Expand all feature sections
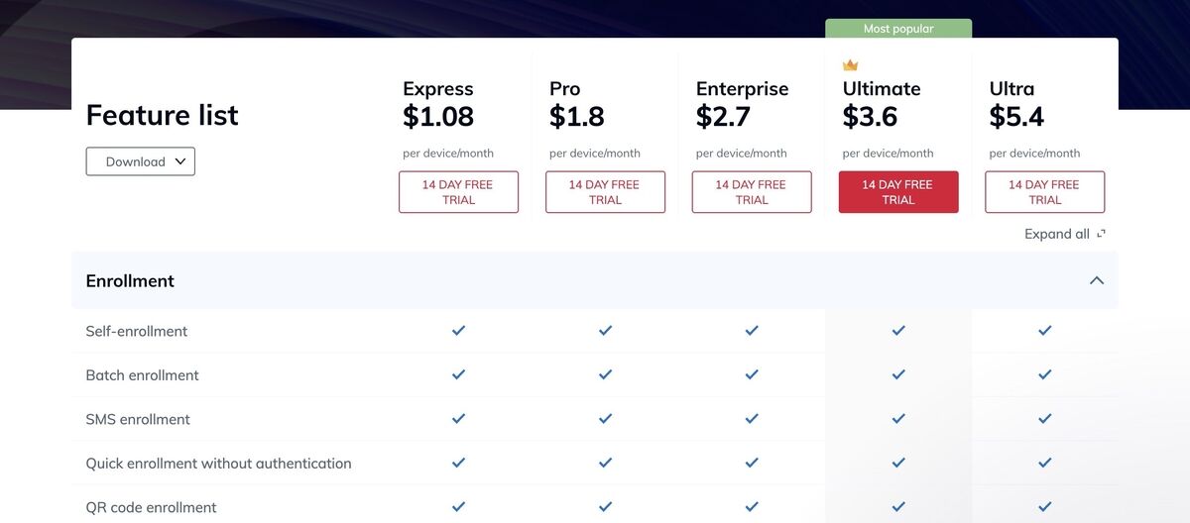Viewport: 1190px width, 523px height. click(x=1057, y=235)
